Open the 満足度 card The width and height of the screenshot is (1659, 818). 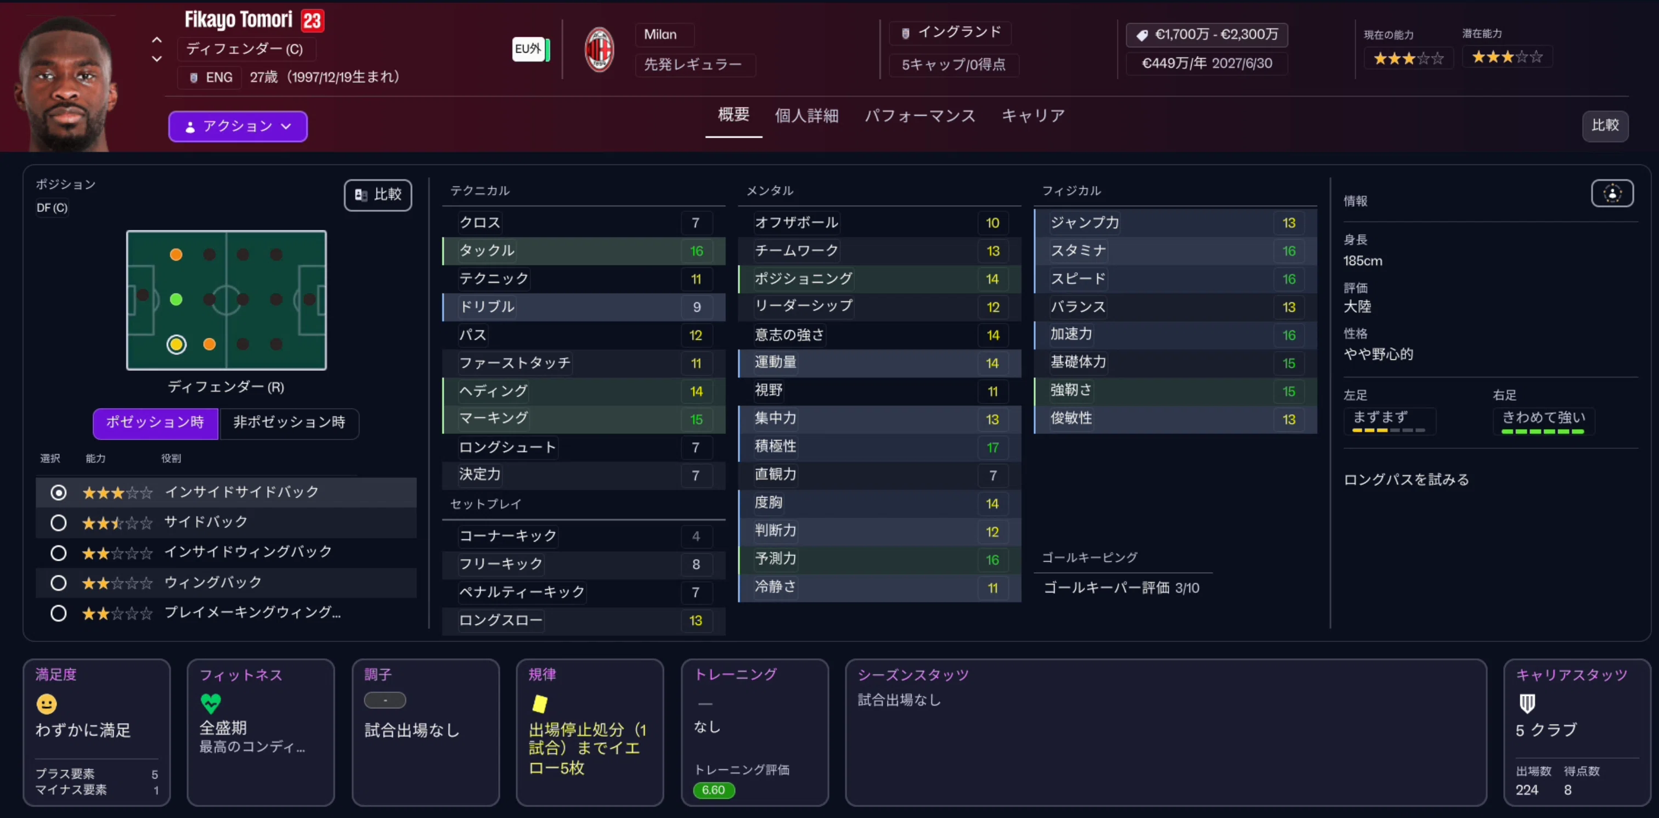(97, 732)
